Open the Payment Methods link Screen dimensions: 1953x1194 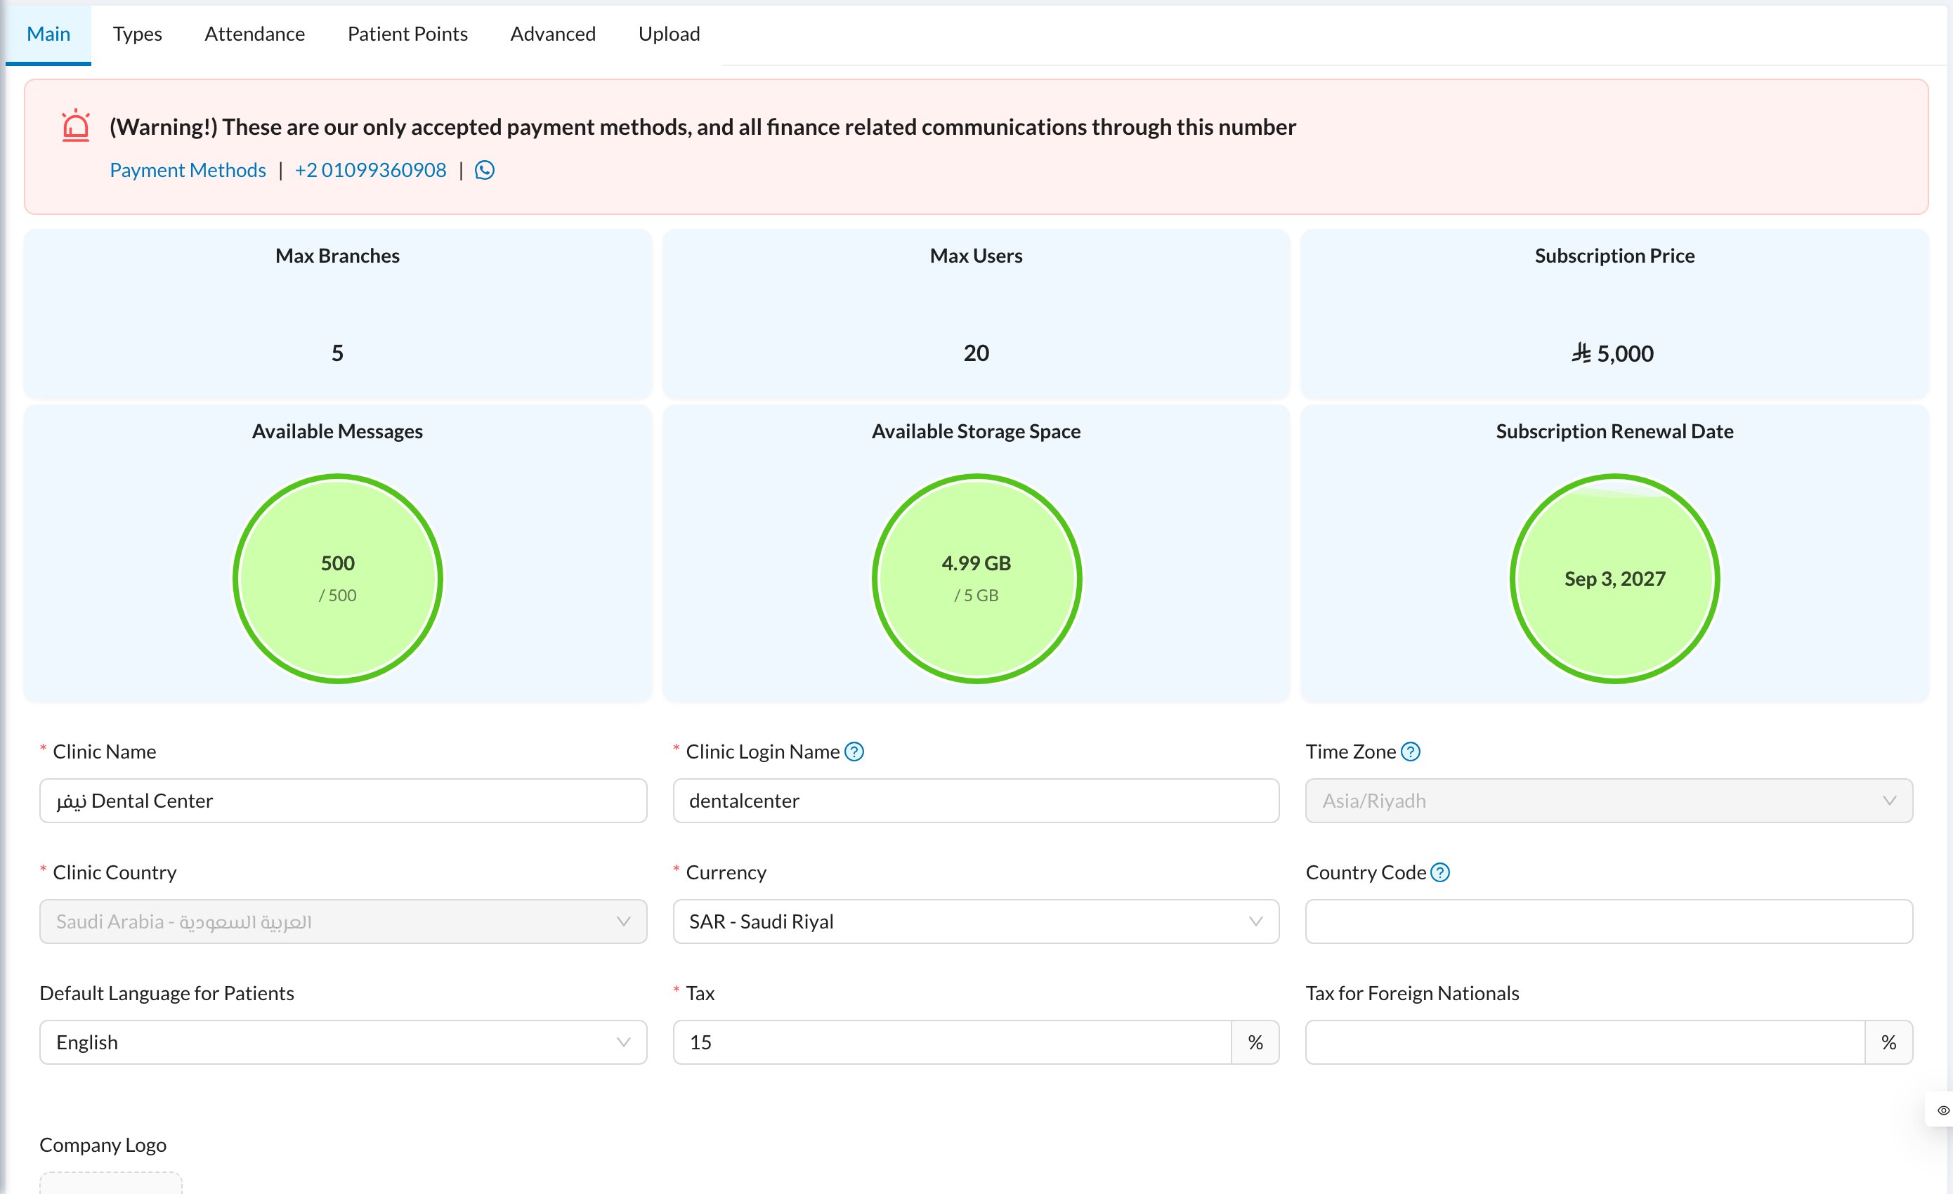click(x=188, y=171)
